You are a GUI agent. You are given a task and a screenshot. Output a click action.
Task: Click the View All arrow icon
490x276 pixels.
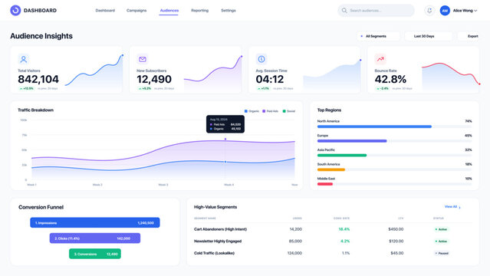pos(459,207)
